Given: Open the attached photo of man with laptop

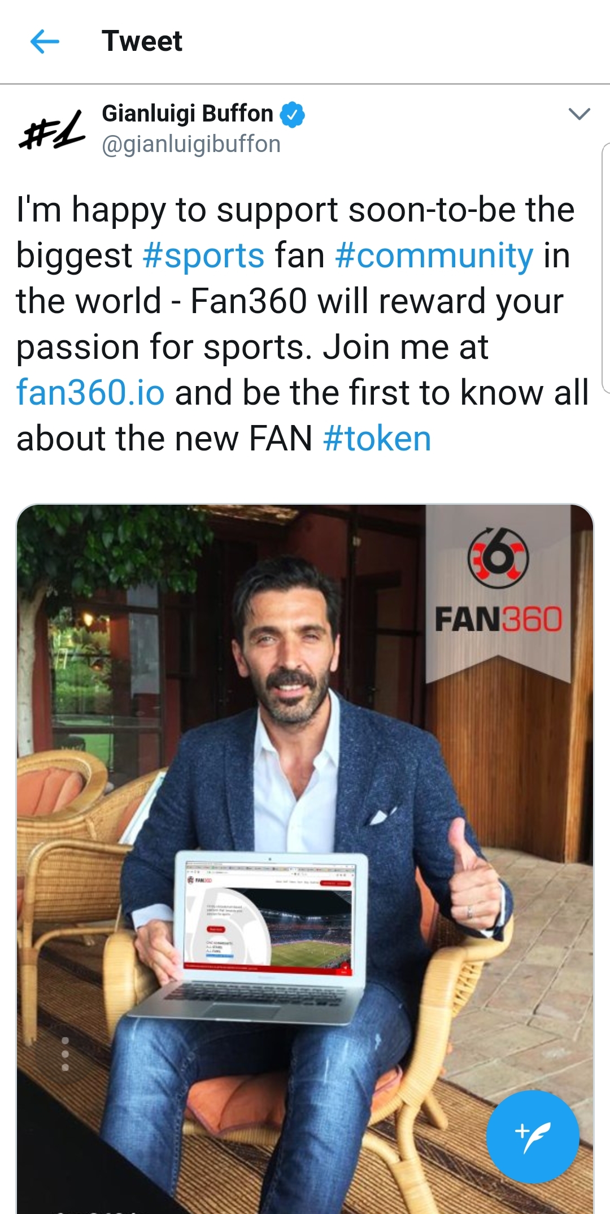Looking at the screenshot, I should click(305, 859).
